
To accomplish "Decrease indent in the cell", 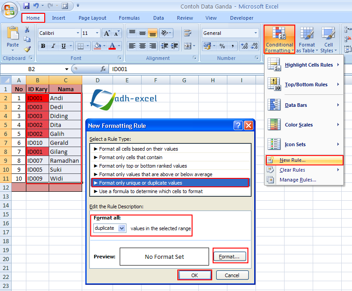I will 164,46.
